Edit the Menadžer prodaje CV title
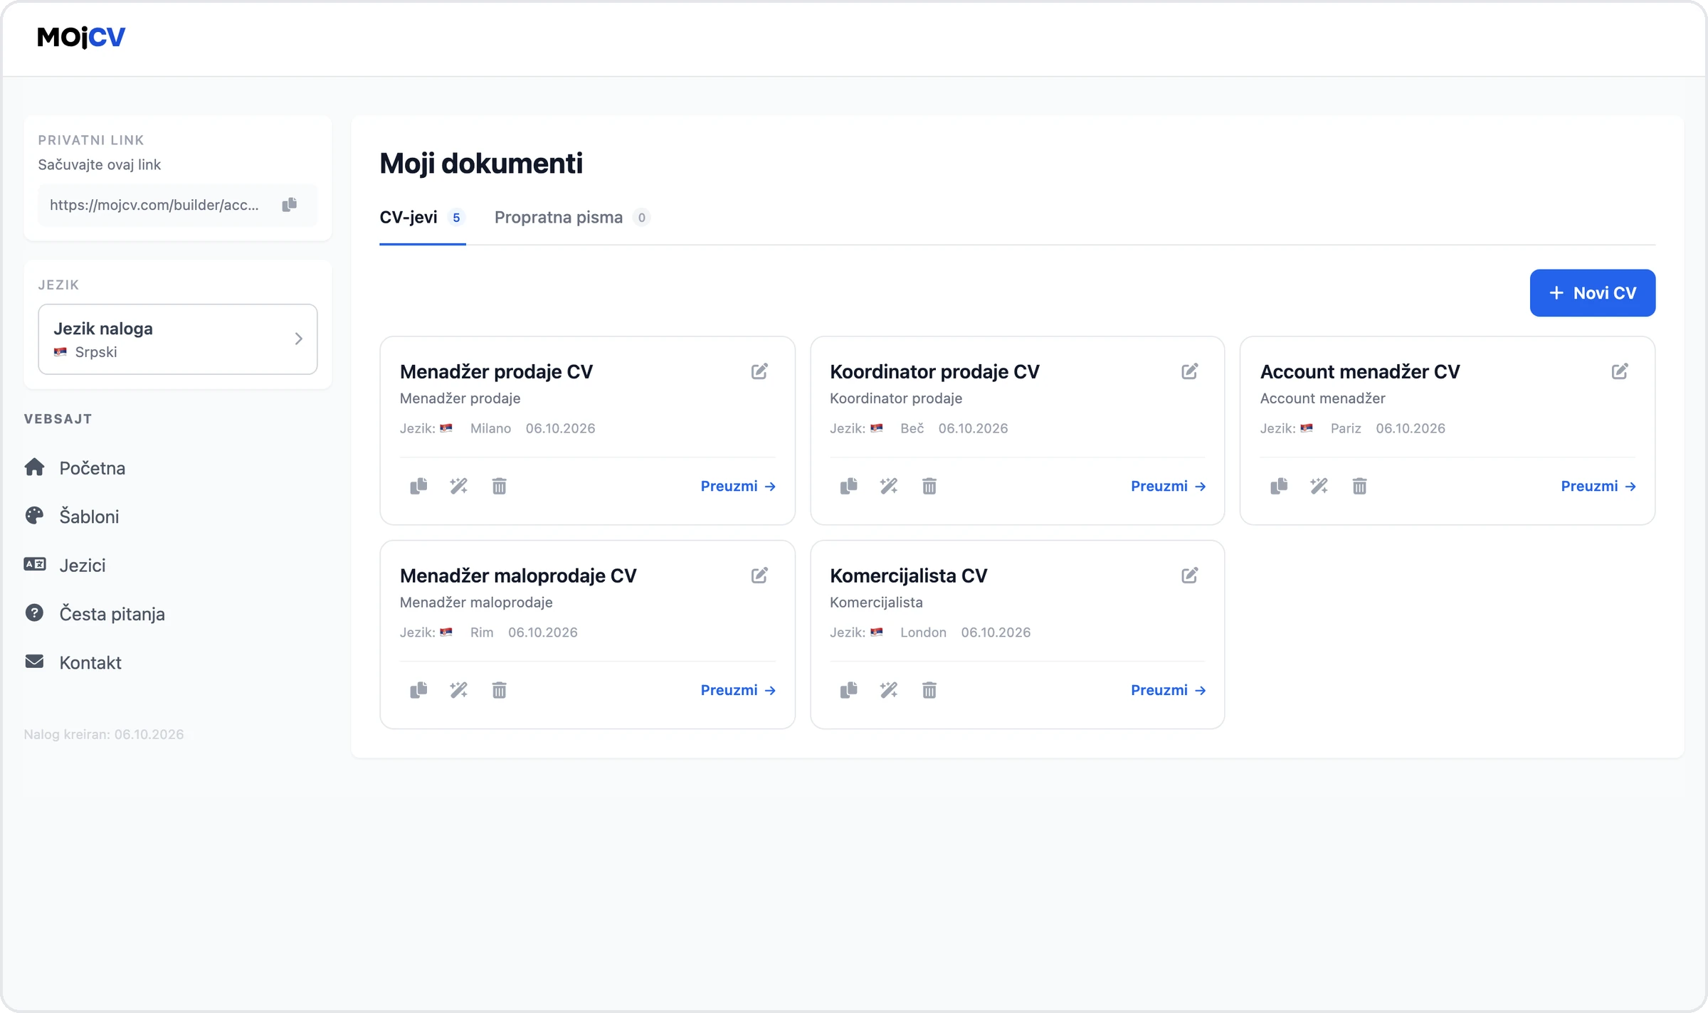 click(759, 371)
